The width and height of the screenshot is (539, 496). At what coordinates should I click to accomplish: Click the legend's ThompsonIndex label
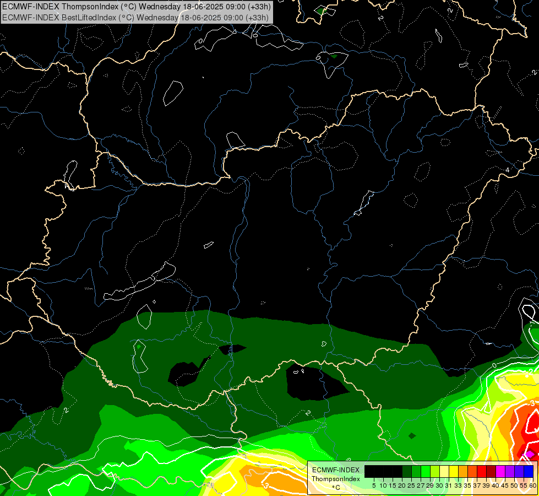tap(336, 479)
